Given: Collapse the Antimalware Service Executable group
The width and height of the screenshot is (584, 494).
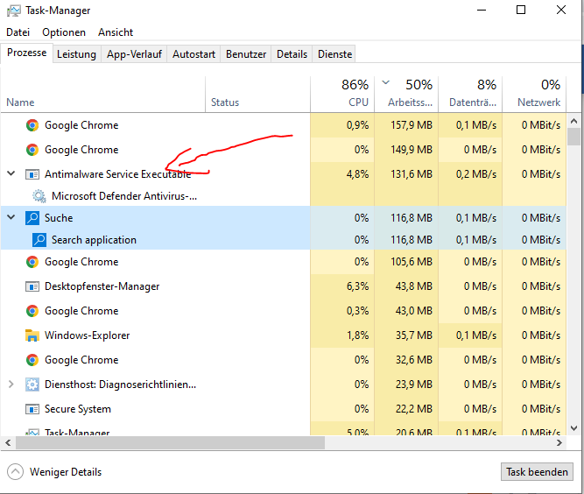Looking at the screenshot, I should 11,173.
